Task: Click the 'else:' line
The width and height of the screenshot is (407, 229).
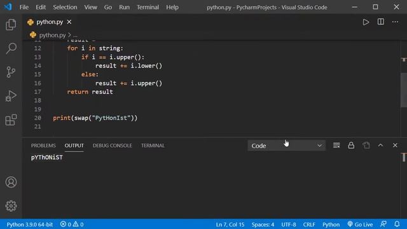Action: click(x=90, y=74)
